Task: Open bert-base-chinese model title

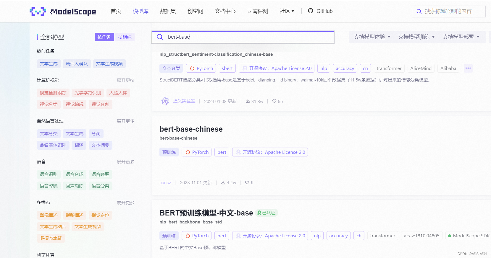Action: click(x=191, y=129)
